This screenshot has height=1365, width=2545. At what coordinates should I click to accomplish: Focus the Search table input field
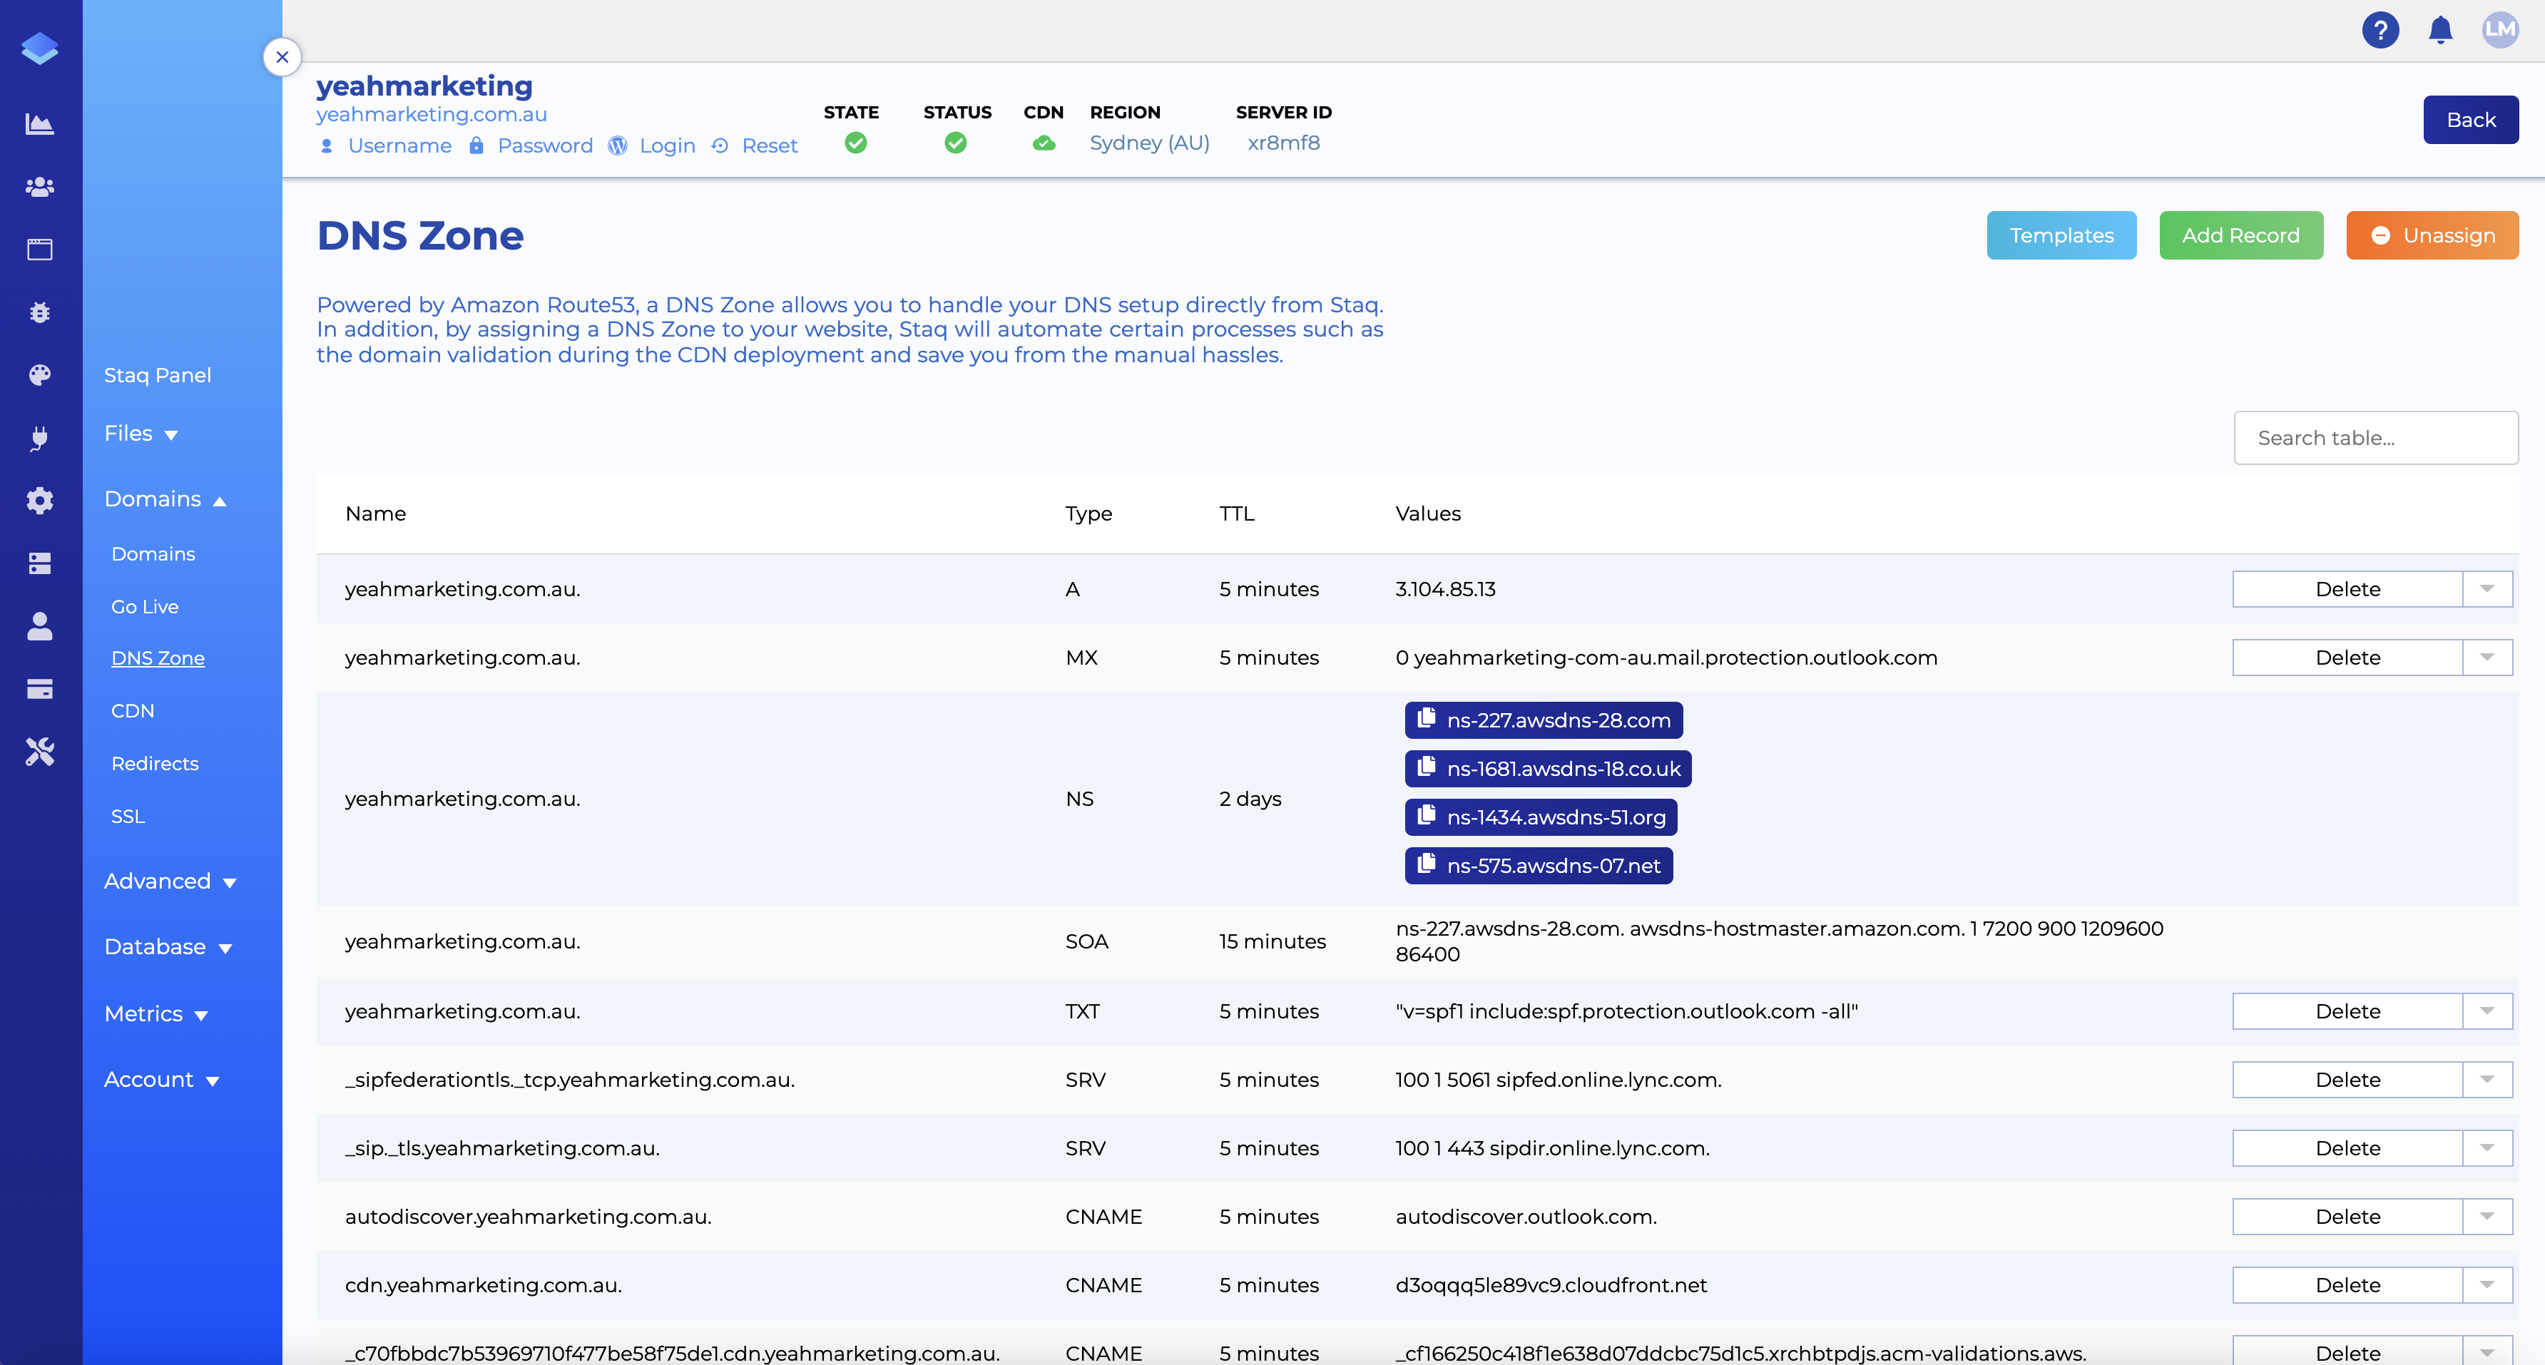click(x=2375, y=438)
